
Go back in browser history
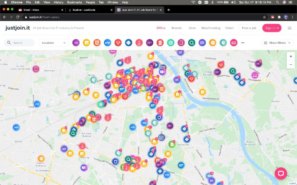click(4, 17)
